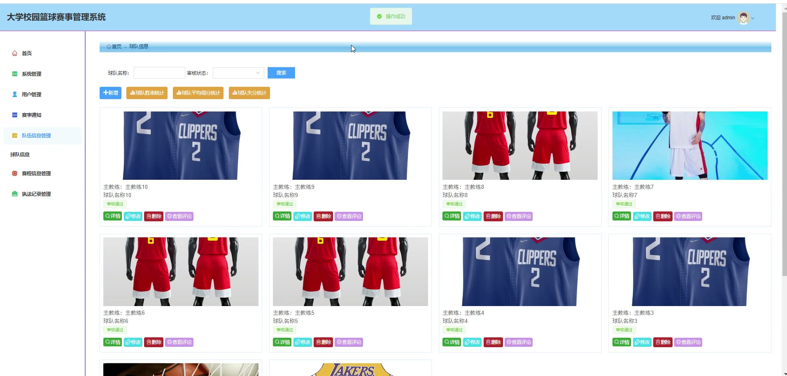View 详情 for 球队名称3
787x376 pixels.
(x=622, y=342)
